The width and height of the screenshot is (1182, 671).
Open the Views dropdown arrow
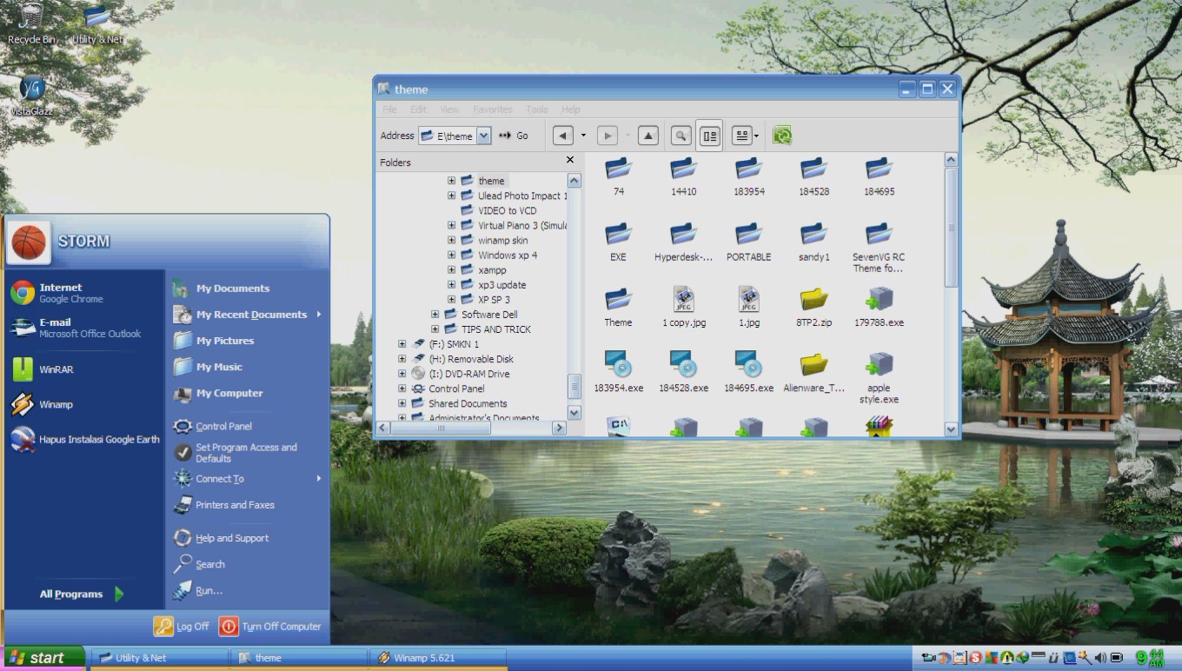point(756,136)
